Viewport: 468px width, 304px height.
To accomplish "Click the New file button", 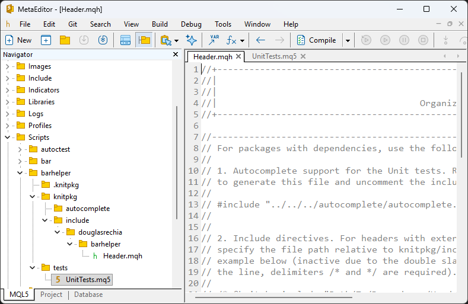I will pos(18,40).
